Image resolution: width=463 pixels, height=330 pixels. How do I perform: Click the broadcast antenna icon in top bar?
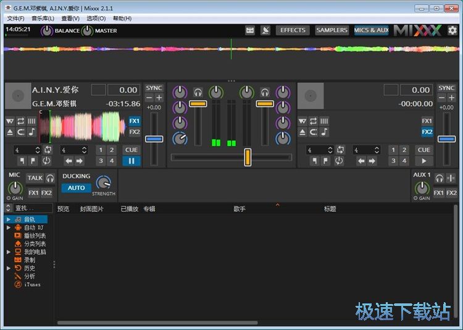pyautogui.click(x=265, y=30)
